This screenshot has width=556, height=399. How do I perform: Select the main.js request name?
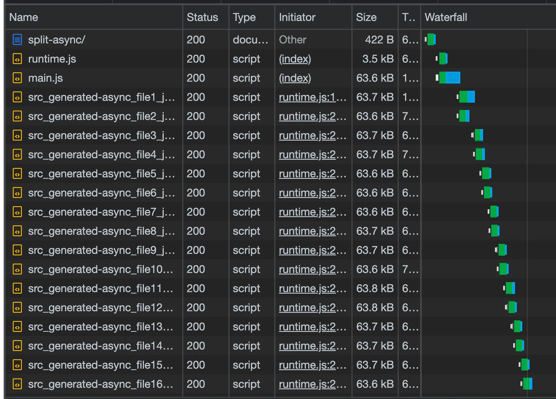[46, 78]
